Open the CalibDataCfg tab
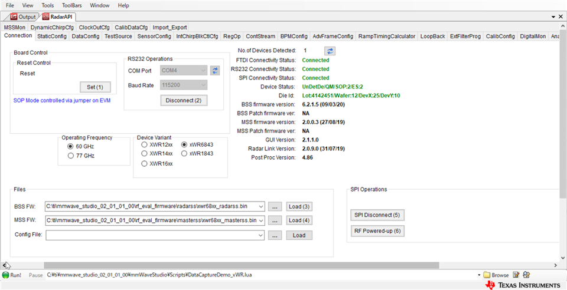The image size is (567, 290). click(131, 28)
